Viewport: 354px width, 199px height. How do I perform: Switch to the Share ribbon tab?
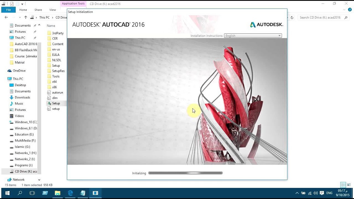tap(38, 10)
